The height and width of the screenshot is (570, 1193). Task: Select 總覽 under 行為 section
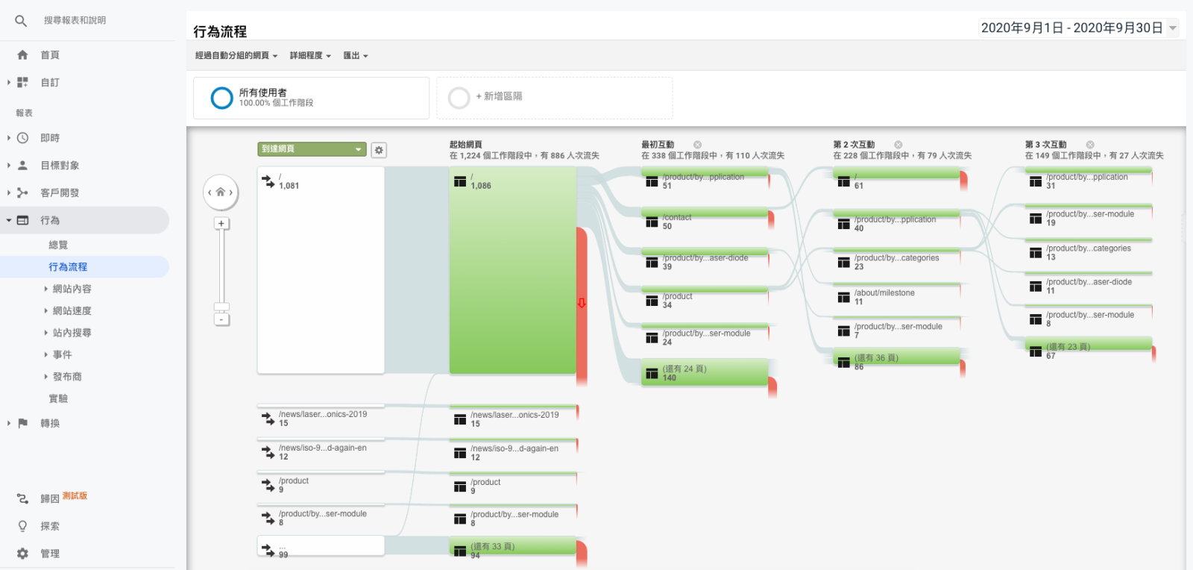58,245
